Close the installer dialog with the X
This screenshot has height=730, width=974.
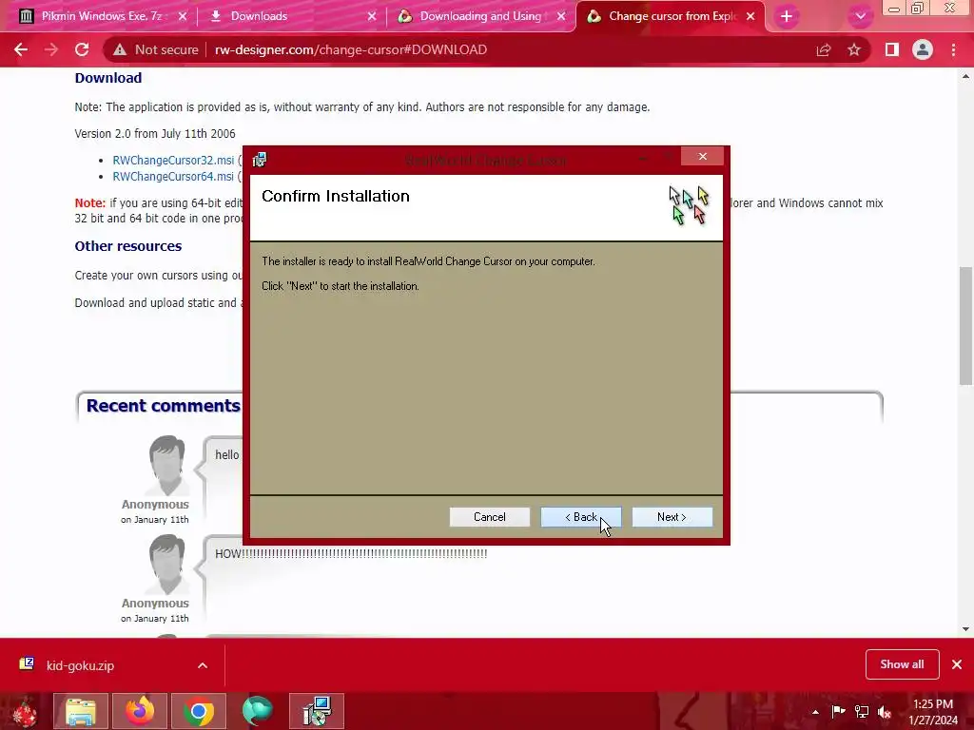point(703,157)
